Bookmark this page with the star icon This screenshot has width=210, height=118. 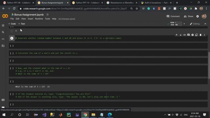pyautogui.click(x=137, y=9)
